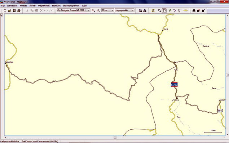Open the City Navigator Europe map product dropdown
The image size is (229, 143).
coord(74,10)
